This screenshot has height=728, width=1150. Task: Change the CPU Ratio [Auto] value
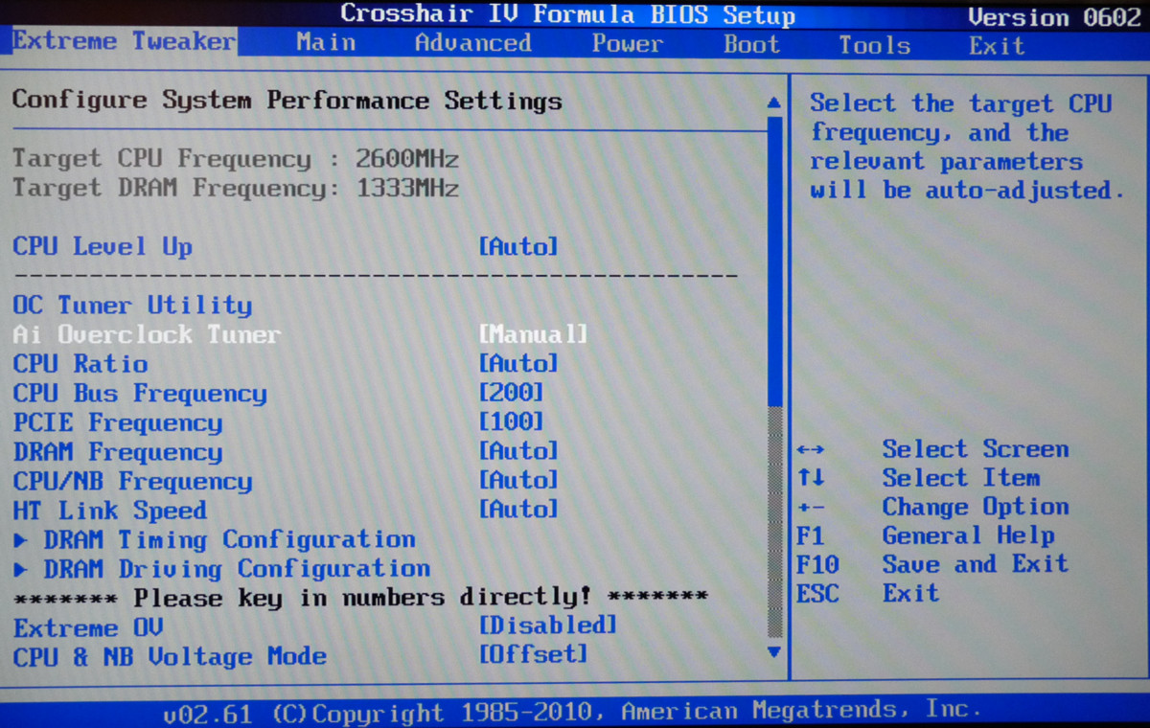point(518,364)
